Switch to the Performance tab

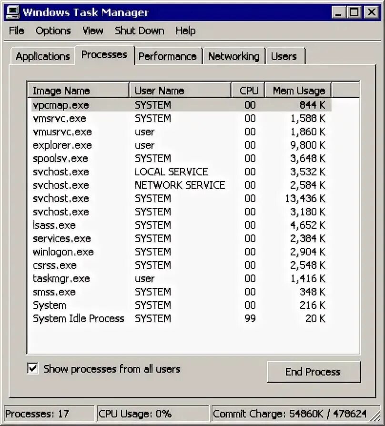[x=168, y=56]
